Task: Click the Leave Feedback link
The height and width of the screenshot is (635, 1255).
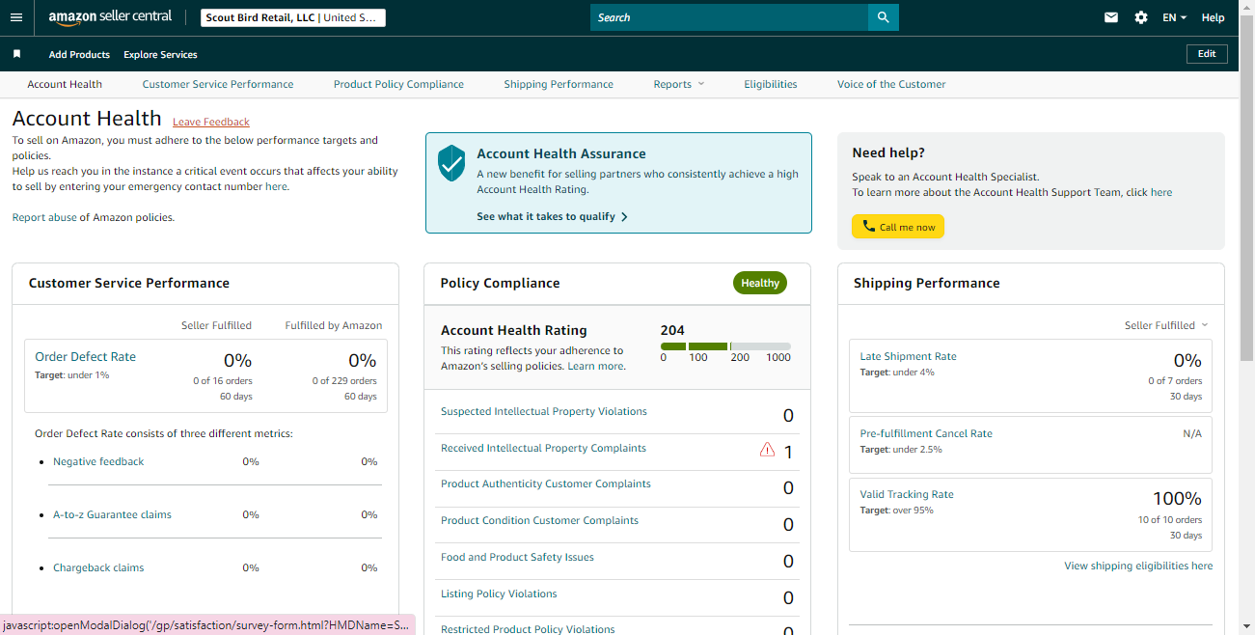Action: [211, 122]
